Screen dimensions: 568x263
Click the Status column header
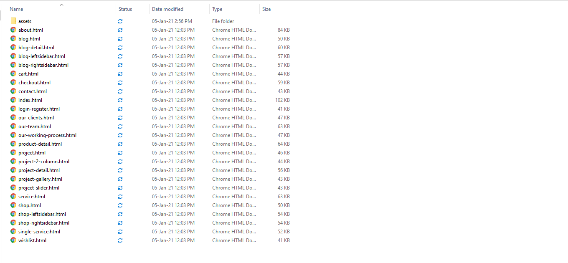tap(125, 9)
